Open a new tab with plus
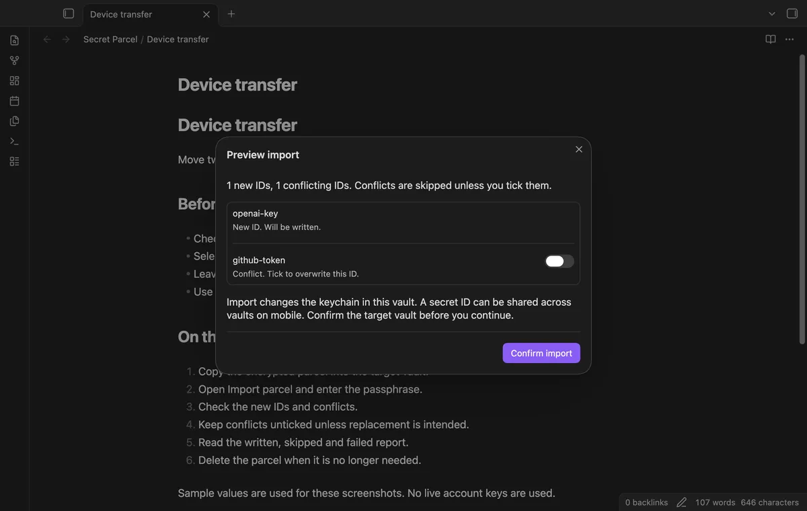 point(231,13)
